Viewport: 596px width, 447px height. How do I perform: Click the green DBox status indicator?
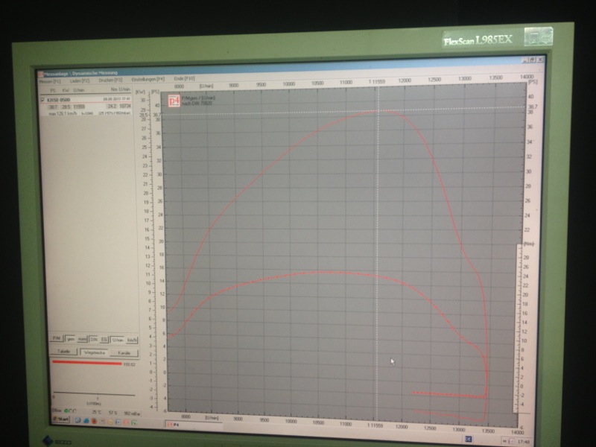66,410
